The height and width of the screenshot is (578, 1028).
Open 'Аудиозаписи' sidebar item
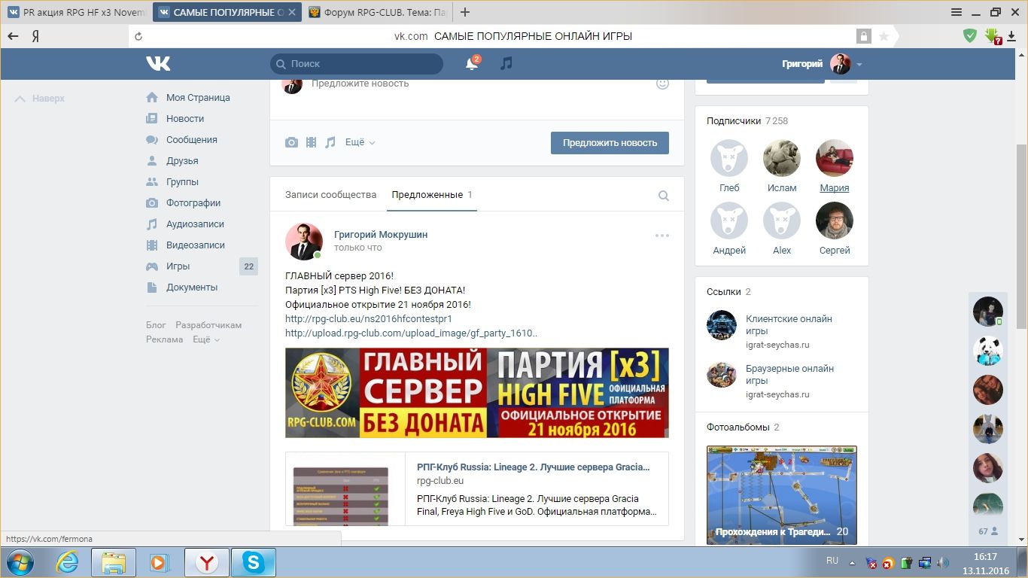[195, 224]
